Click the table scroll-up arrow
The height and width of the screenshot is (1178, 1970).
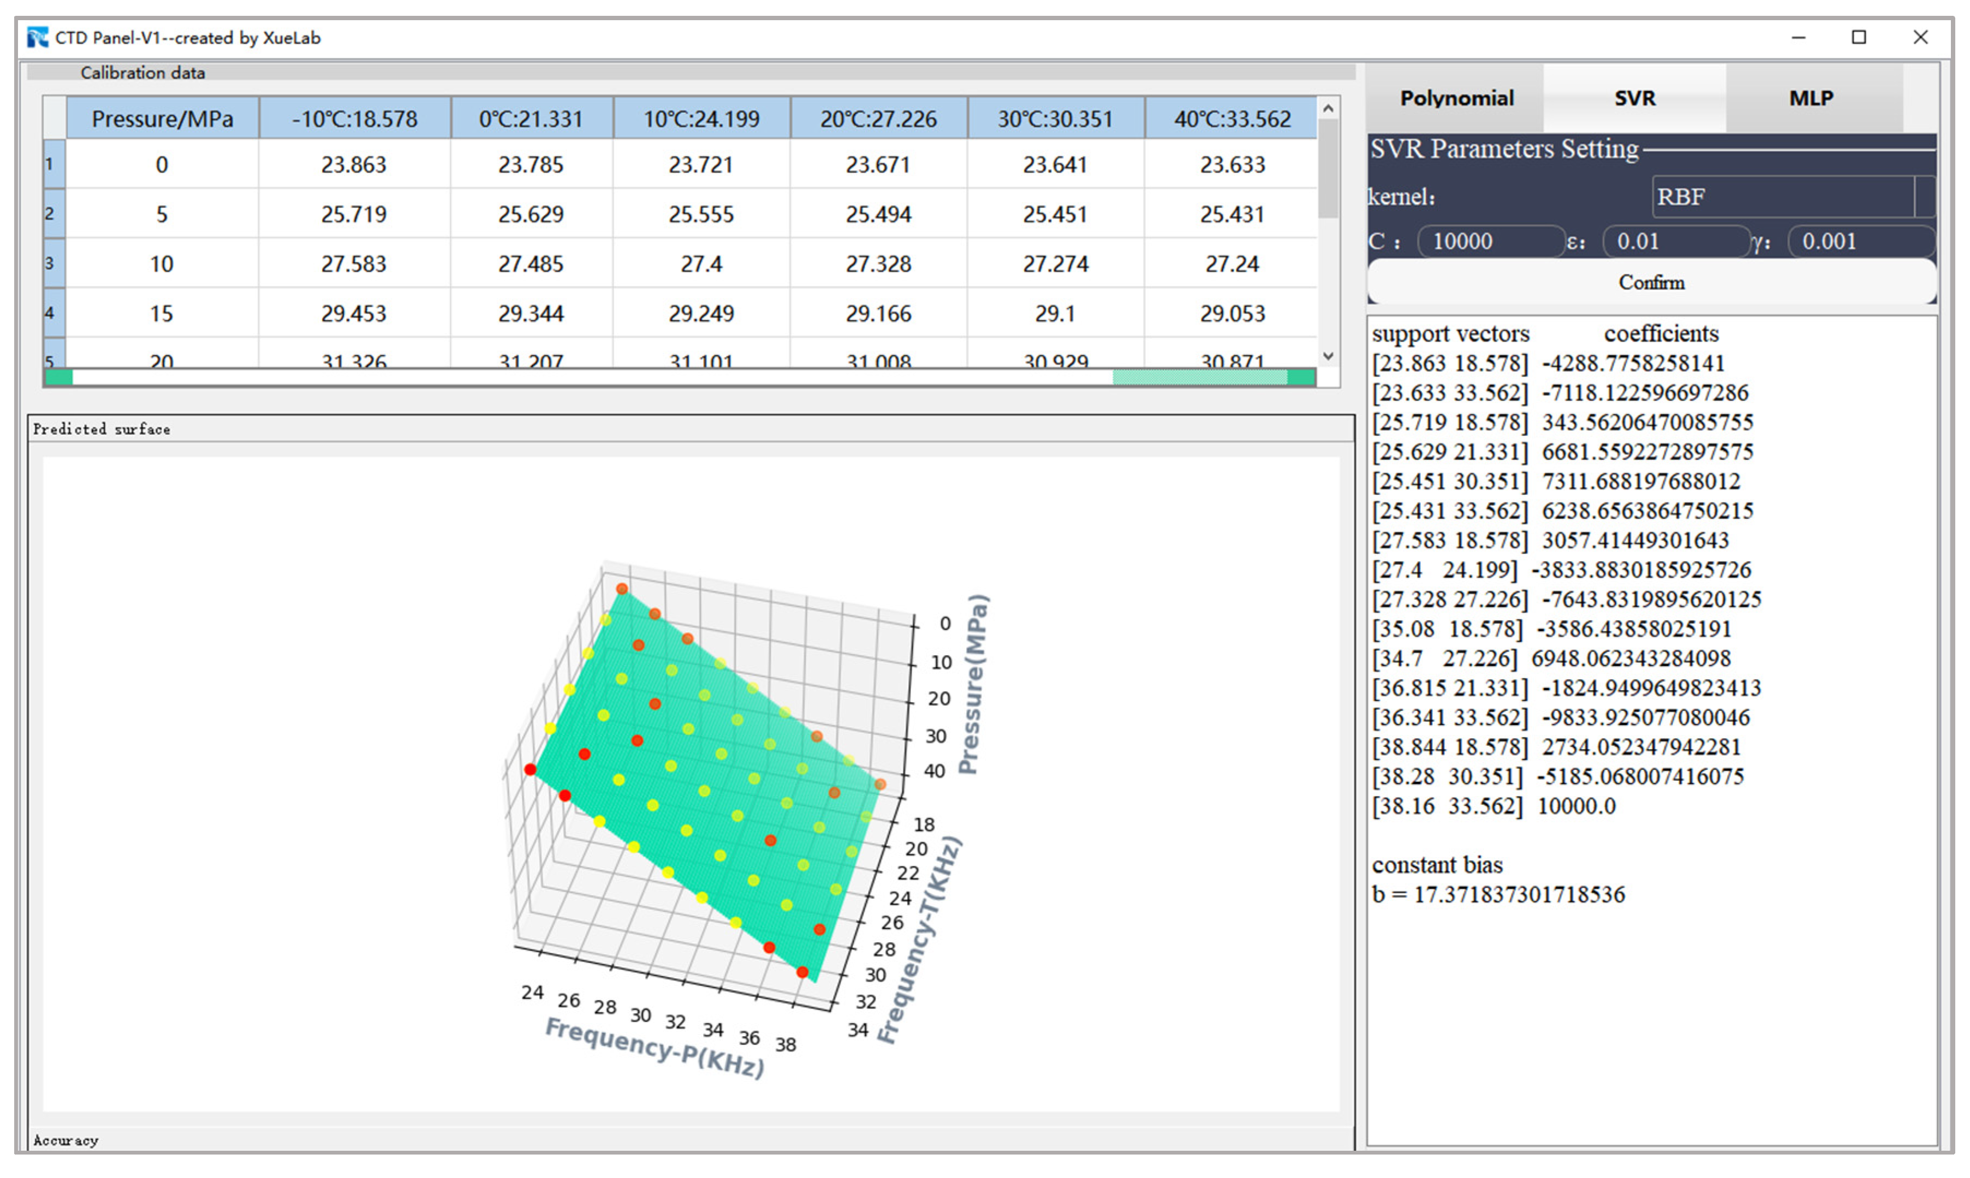[1328, 108]
